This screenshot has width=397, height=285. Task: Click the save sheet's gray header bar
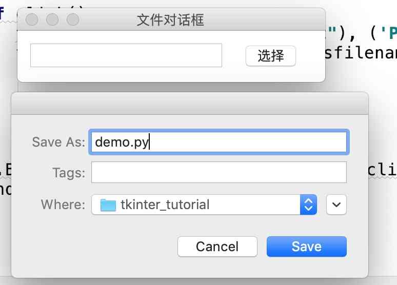[190, 104]
